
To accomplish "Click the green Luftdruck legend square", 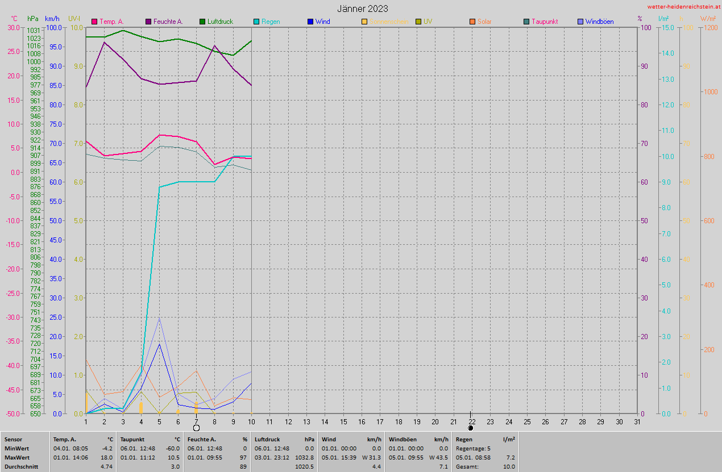I will pos(202,22).
